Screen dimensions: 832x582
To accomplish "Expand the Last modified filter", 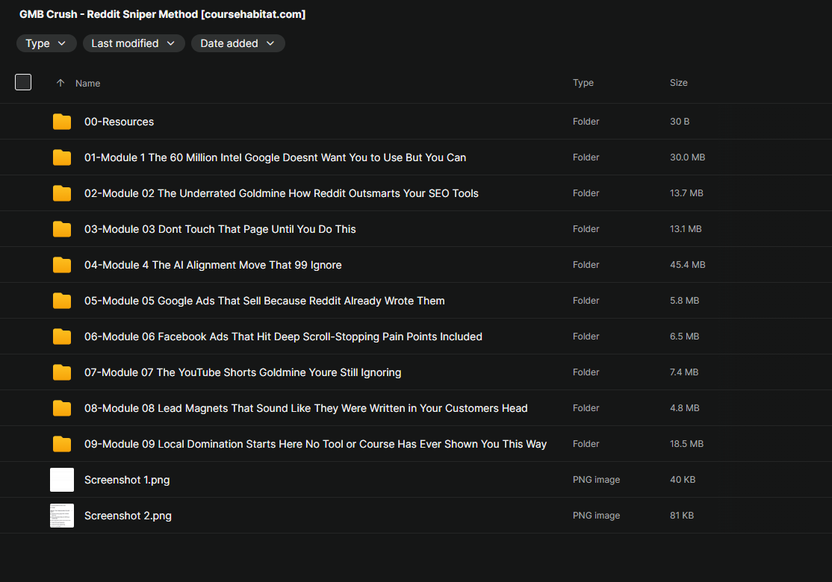I will pos(134,43).
